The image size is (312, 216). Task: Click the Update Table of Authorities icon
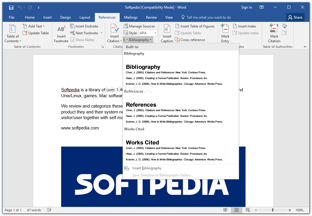285,33
